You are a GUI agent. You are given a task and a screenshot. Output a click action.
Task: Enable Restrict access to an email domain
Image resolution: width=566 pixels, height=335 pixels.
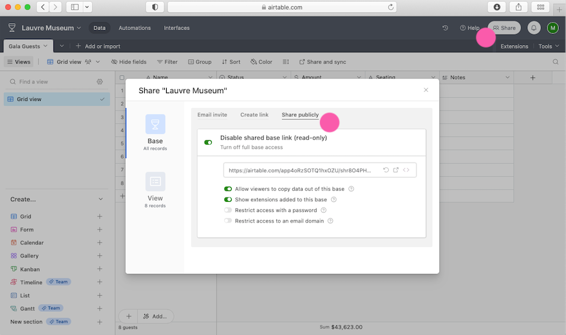(228, 221)
